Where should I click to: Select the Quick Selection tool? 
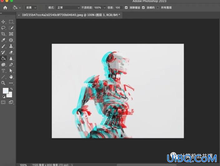click(11, 28)
